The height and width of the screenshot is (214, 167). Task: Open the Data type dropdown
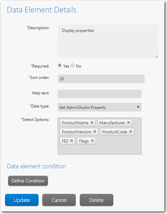tap(100, 107)
